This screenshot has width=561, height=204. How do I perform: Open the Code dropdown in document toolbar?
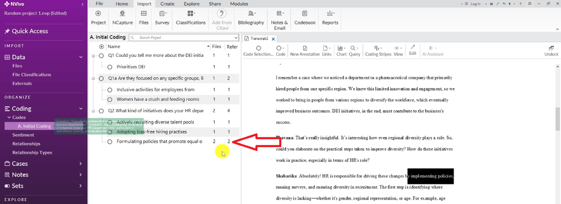point(280,51)
